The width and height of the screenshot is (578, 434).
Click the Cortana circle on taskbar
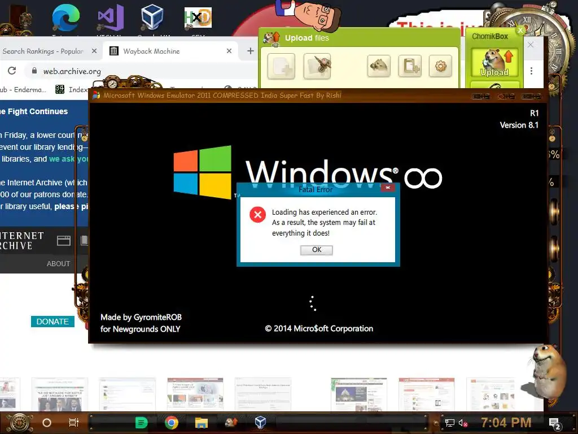click(x=47, y=423)
